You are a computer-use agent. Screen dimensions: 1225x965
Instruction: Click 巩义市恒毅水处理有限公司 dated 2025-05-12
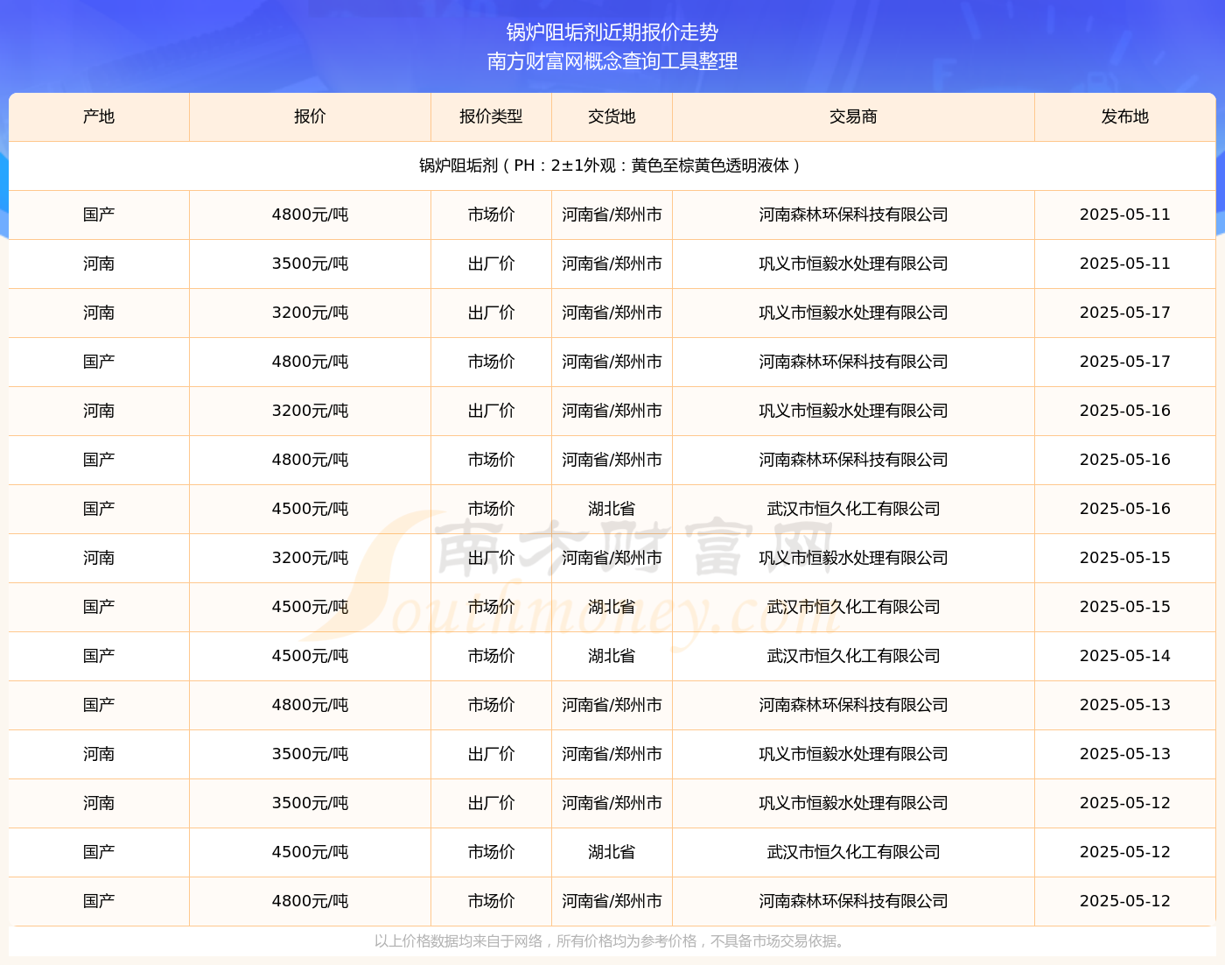tap(853, 803)
